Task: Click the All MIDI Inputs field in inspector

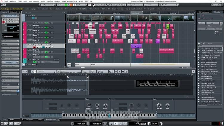Action: coord(10,37)
